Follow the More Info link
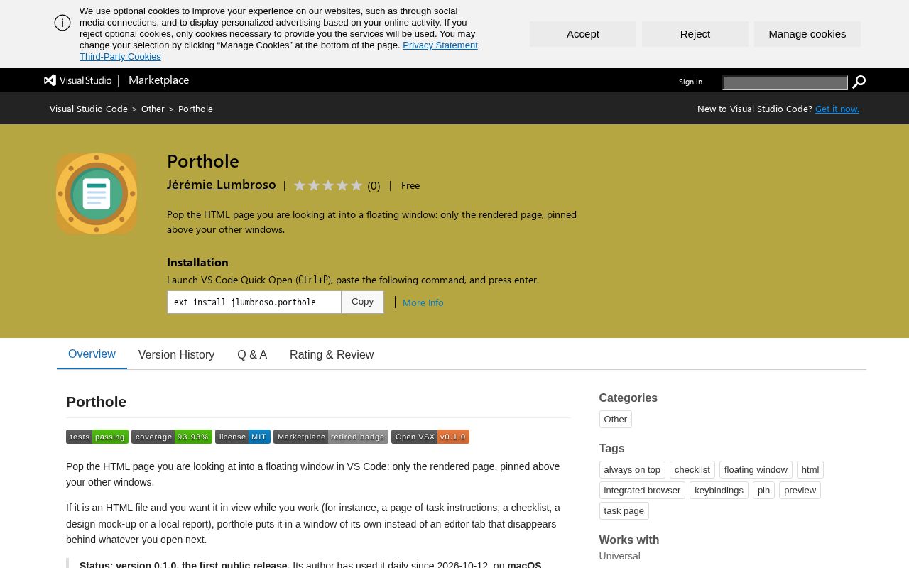Screen dimensions: 909x568 (423, 302)
